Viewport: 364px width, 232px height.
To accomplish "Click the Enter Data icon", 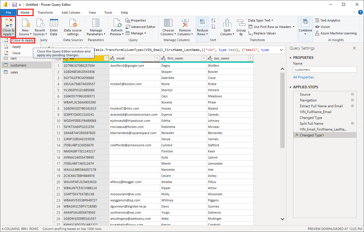I will [x=54, y=23].
